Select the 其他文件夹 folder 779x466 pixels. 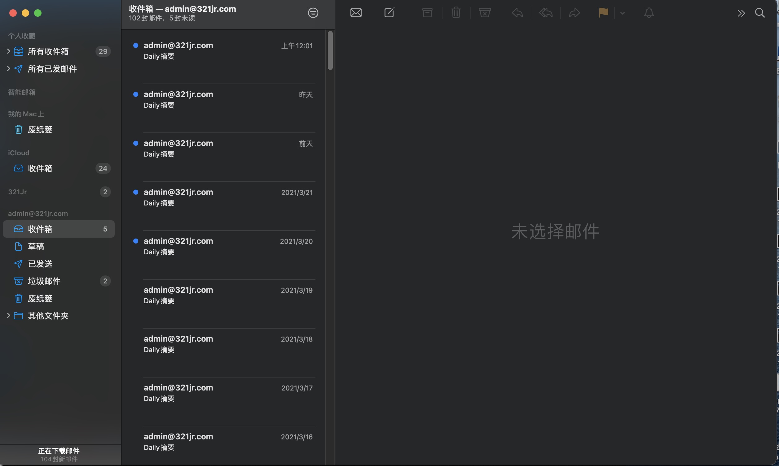point(59,316)
